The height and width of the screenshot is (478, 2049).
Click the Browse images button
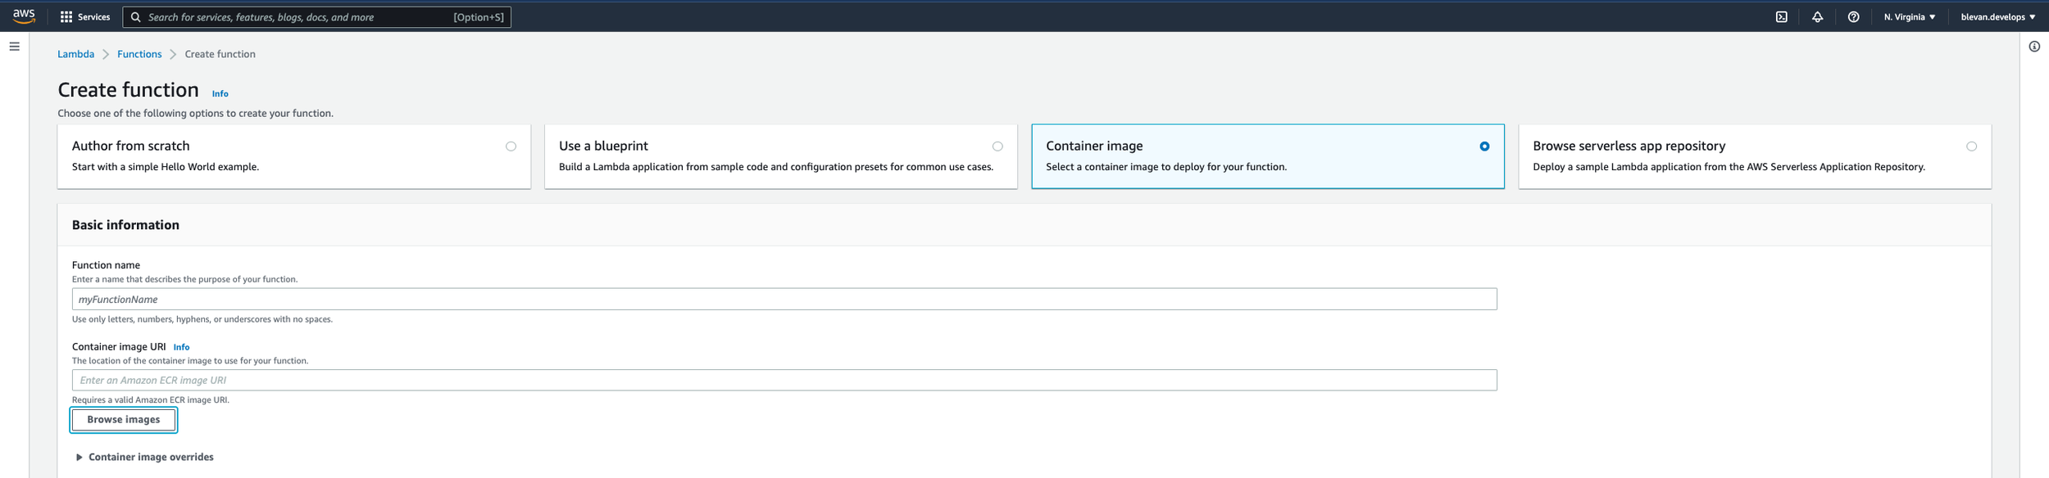124,420
